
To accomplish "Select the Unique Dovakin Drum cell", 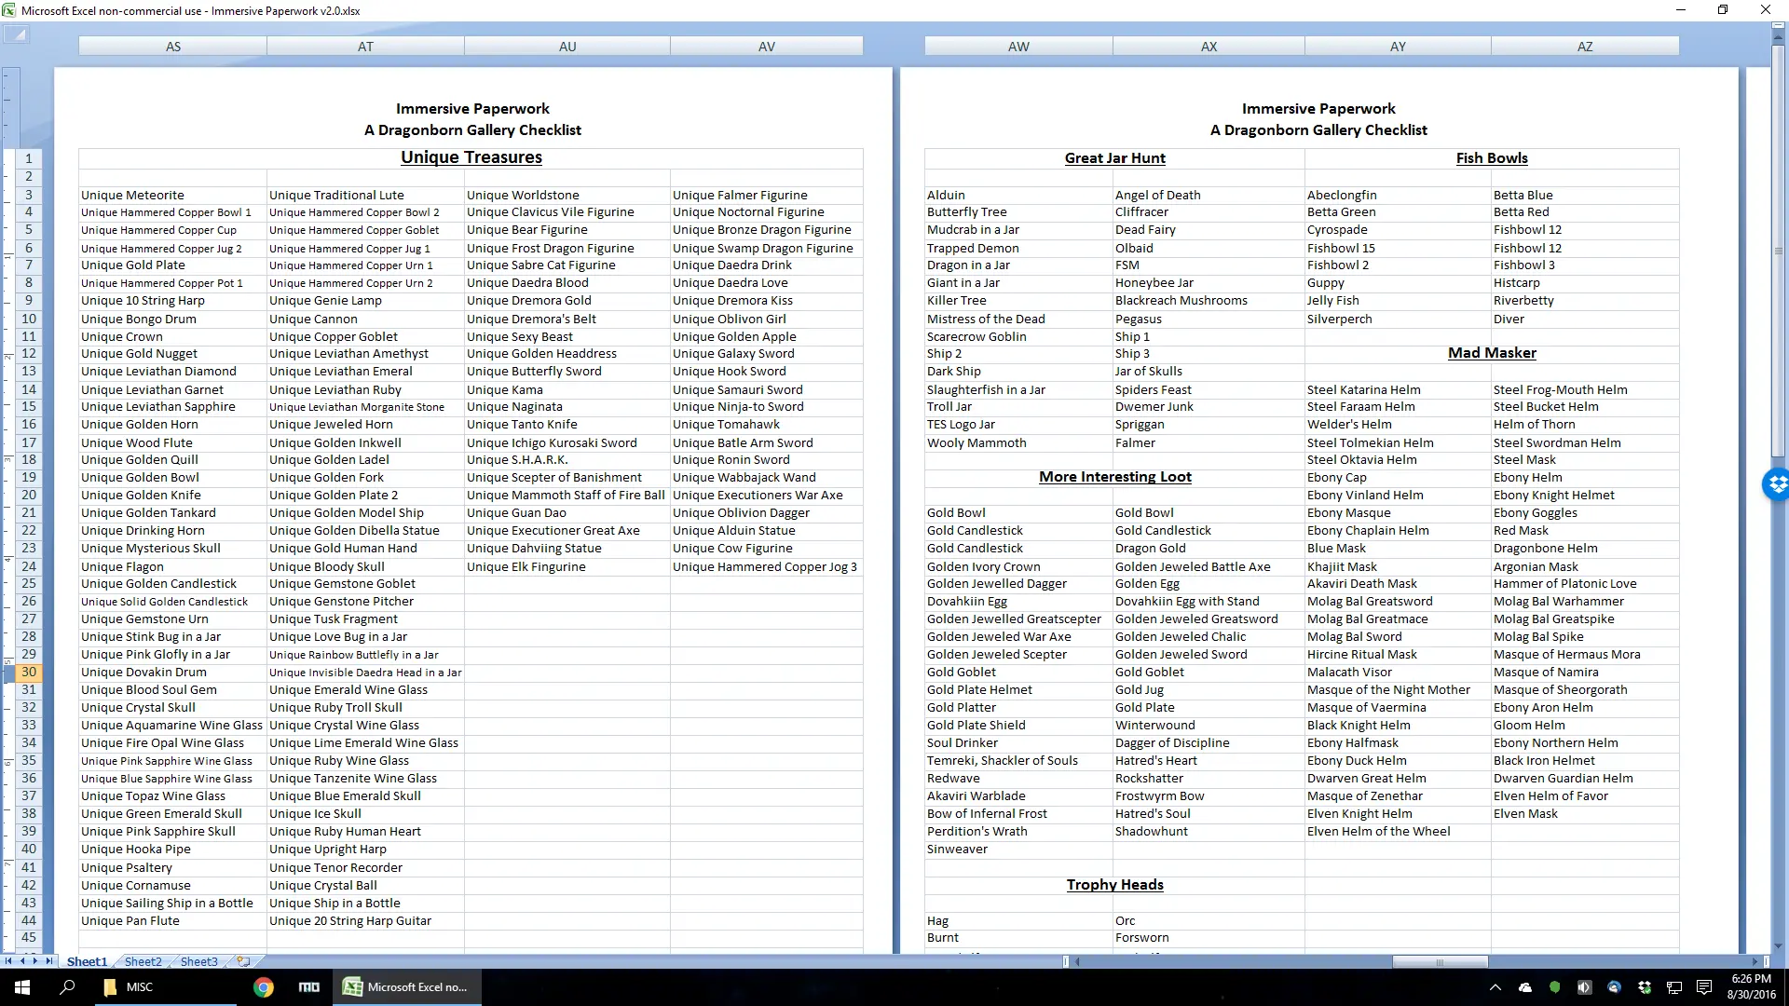I will (173, 672).
